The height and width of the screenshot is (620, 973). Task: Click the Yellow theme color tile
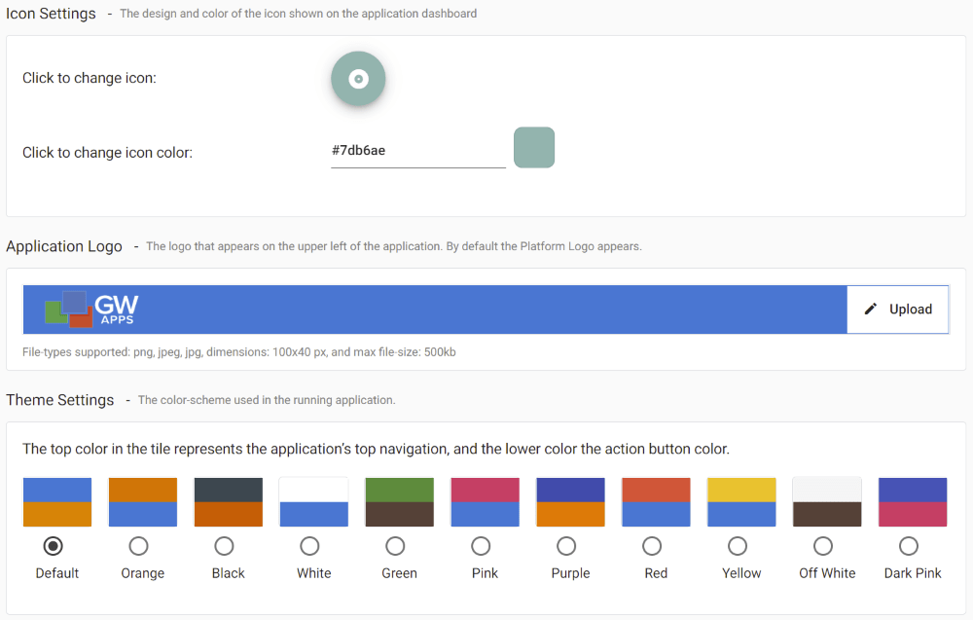(741, 502)
